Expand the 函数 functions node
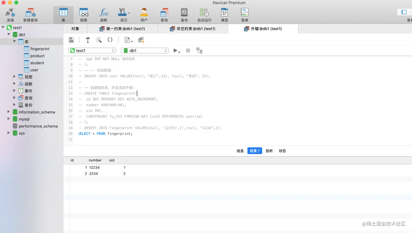 coord(14,84)
